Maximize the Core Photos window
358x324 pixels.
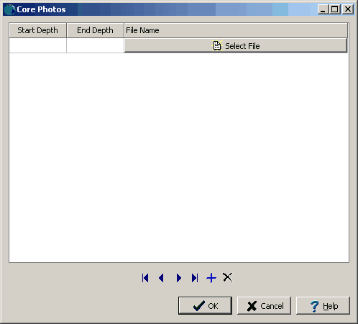(x=335, y=9)
